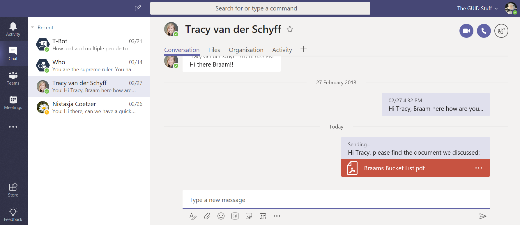Switch to the Organisation tab
Screen dimensions: 520x225
246,50
